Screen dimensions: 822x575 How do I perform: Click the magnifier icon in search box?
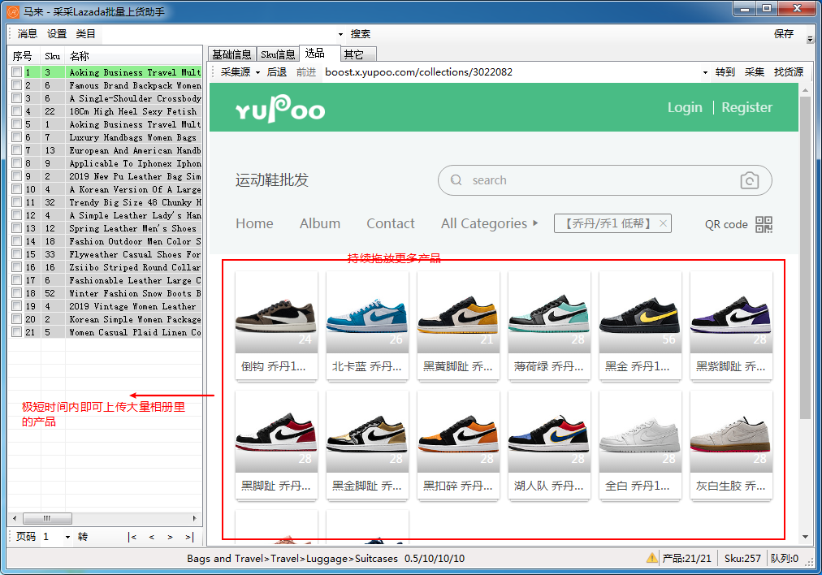pyautogui.click(x=456, y=179)
